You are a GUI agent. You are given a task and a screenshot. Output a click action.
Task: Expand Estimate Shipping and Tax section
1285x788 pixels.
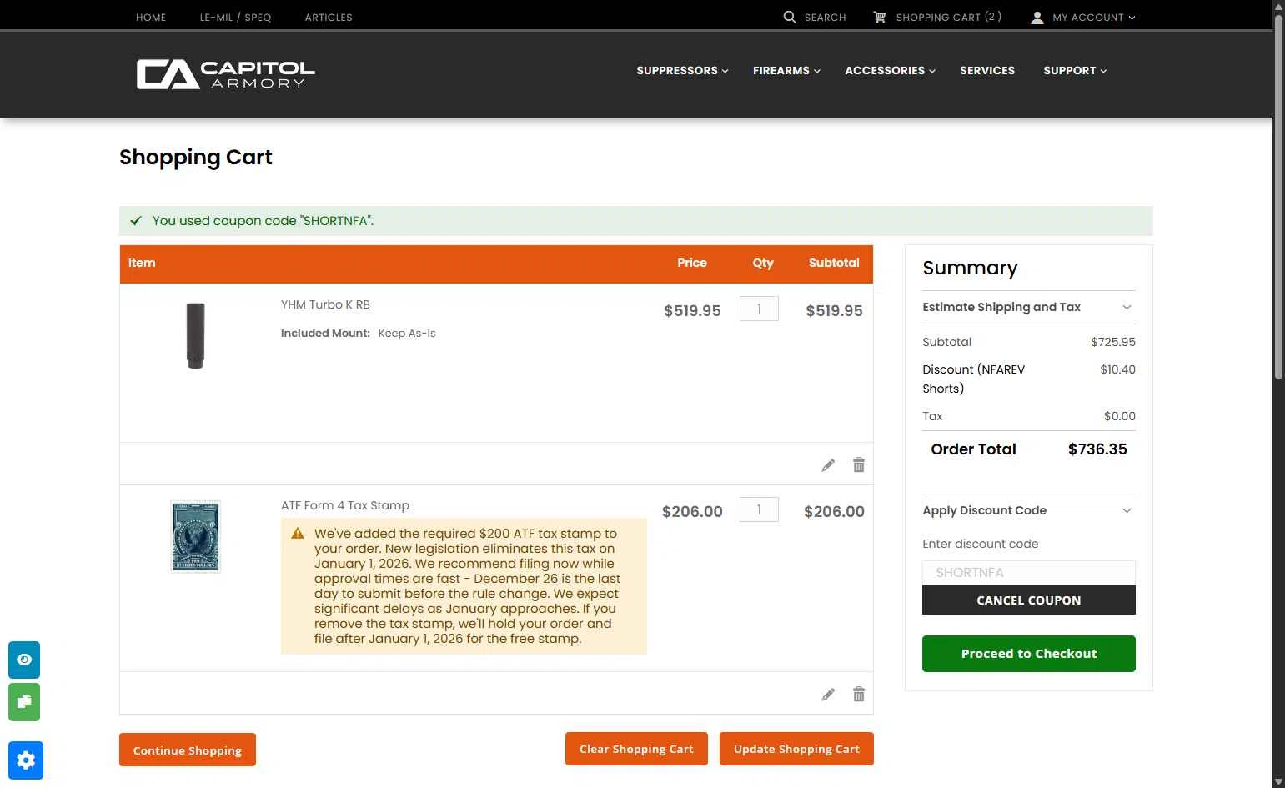point(1028,307)
